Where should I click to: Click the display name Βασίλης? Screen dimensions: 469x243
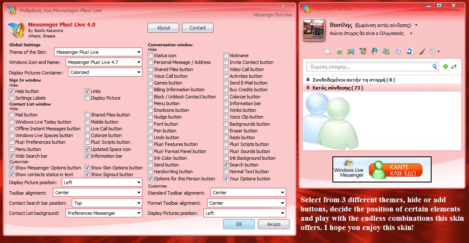pos(341,25)
